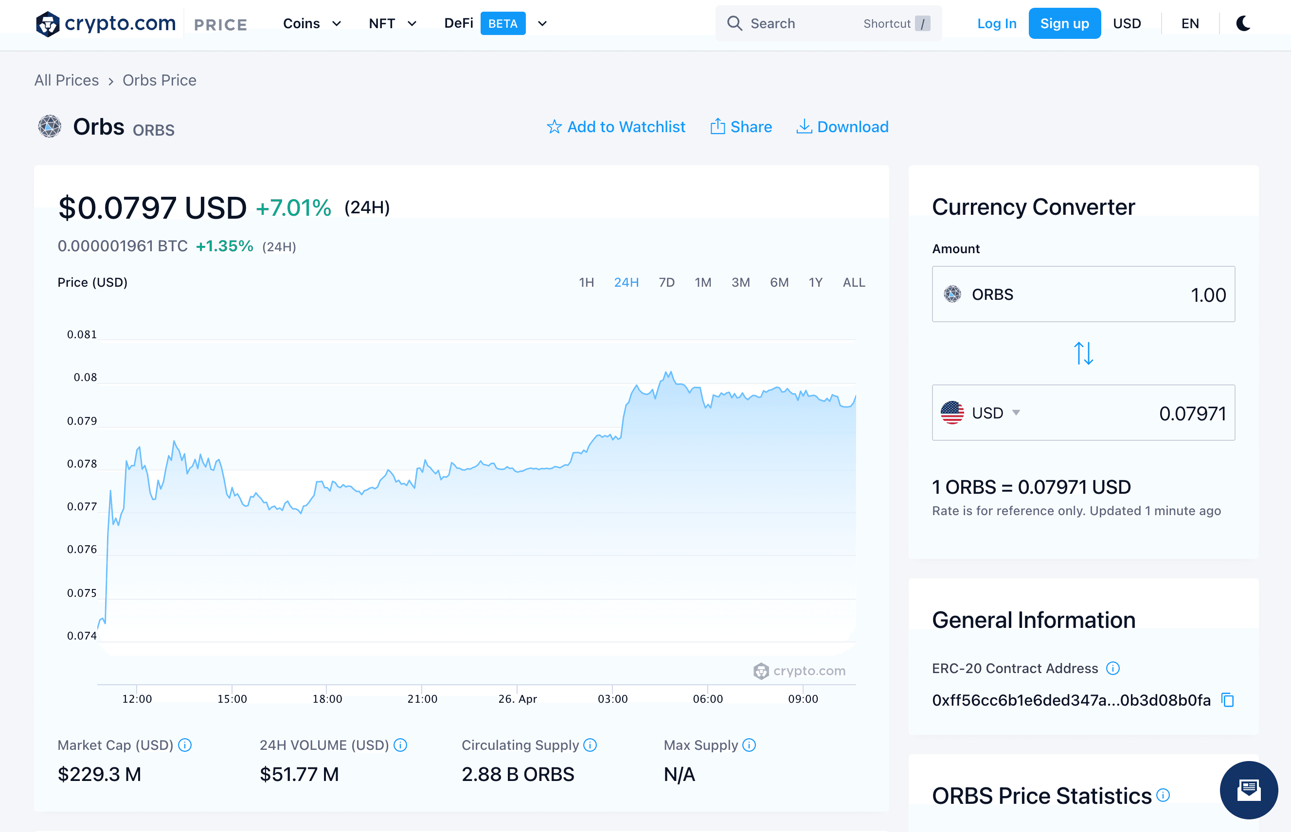This screenshot has height=832, width=1291.
Task: Click the Download link text
Action: pos(853,127)
